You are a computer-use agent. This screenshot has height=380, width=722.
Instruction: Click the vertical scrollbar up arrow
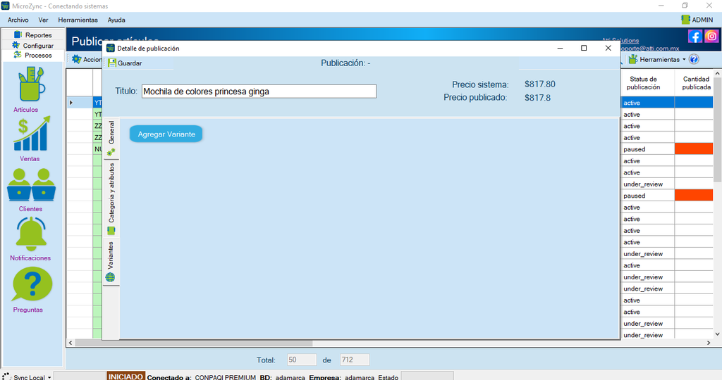717,73
